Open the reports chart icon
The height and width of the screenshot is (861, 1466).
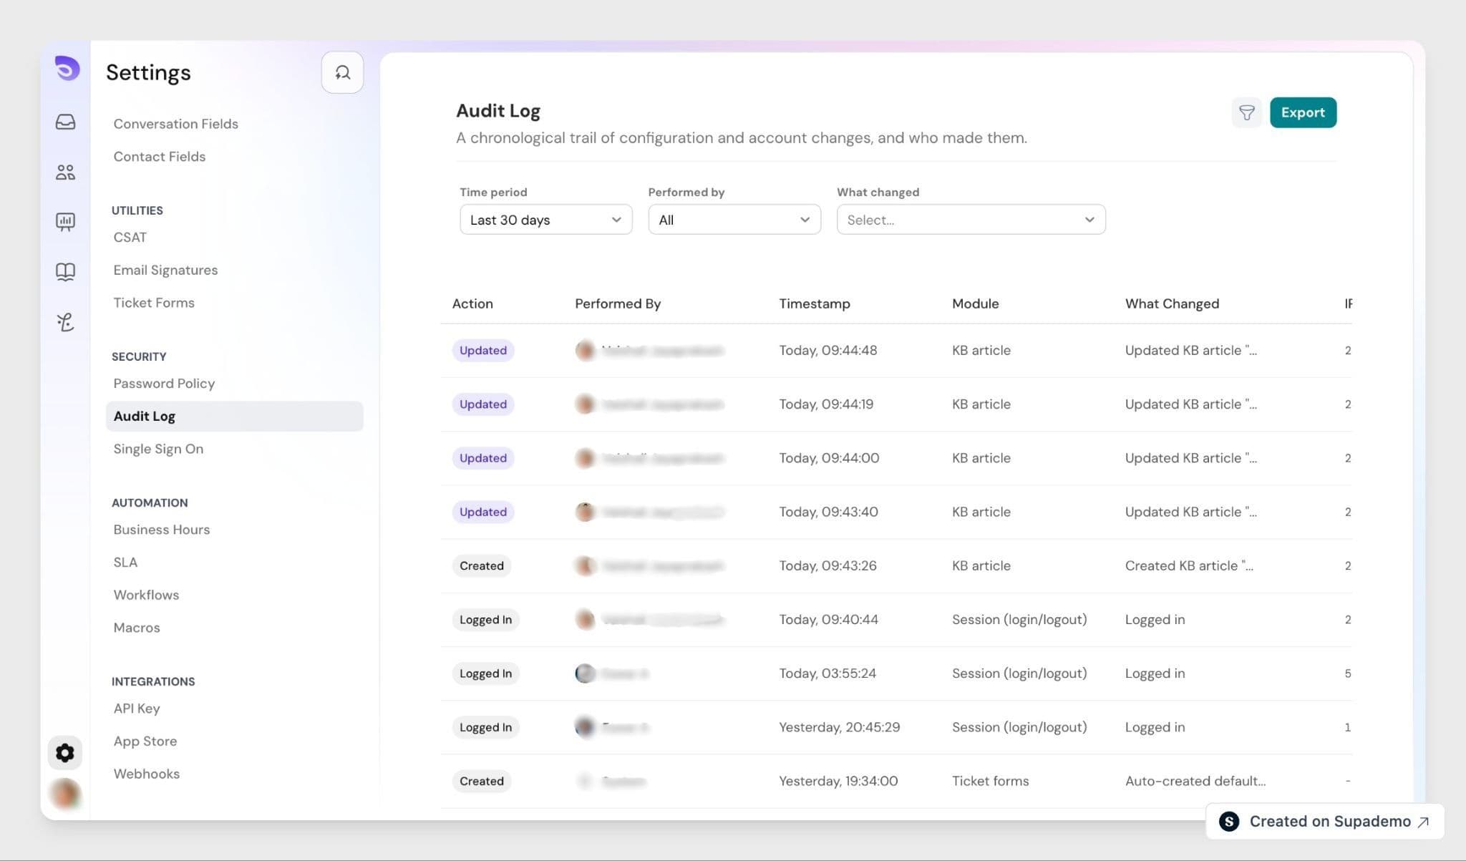coord(65,222)
